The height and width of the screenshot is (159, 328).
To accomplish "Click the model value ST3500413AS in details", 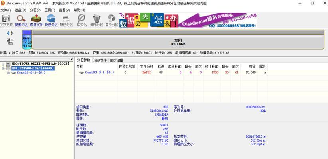I will point(159,111).
